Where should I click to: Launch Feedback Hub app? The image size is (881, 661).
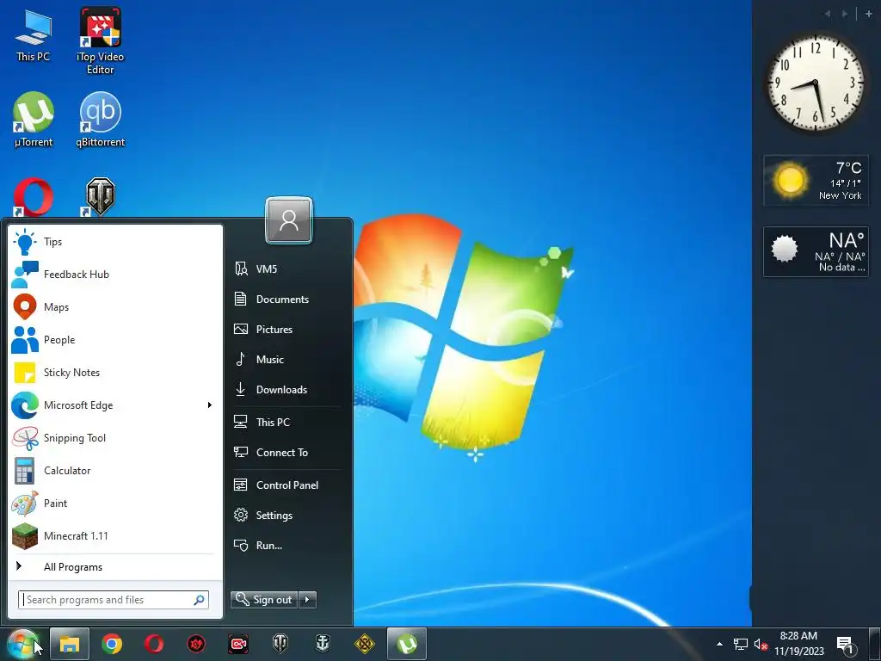(x=115, y=275)
